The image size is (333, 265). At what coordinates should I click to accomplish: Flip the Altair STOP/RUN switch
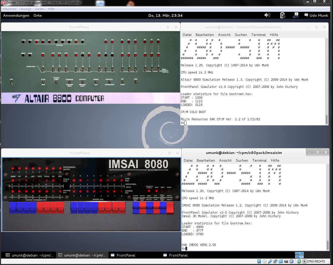click(x=43, y=82)
